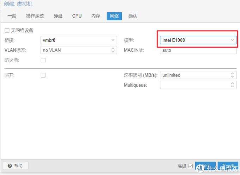The image size is (240, 175).
Task: Proceed with the 下一步 button
Action: [x=228, y=166]
